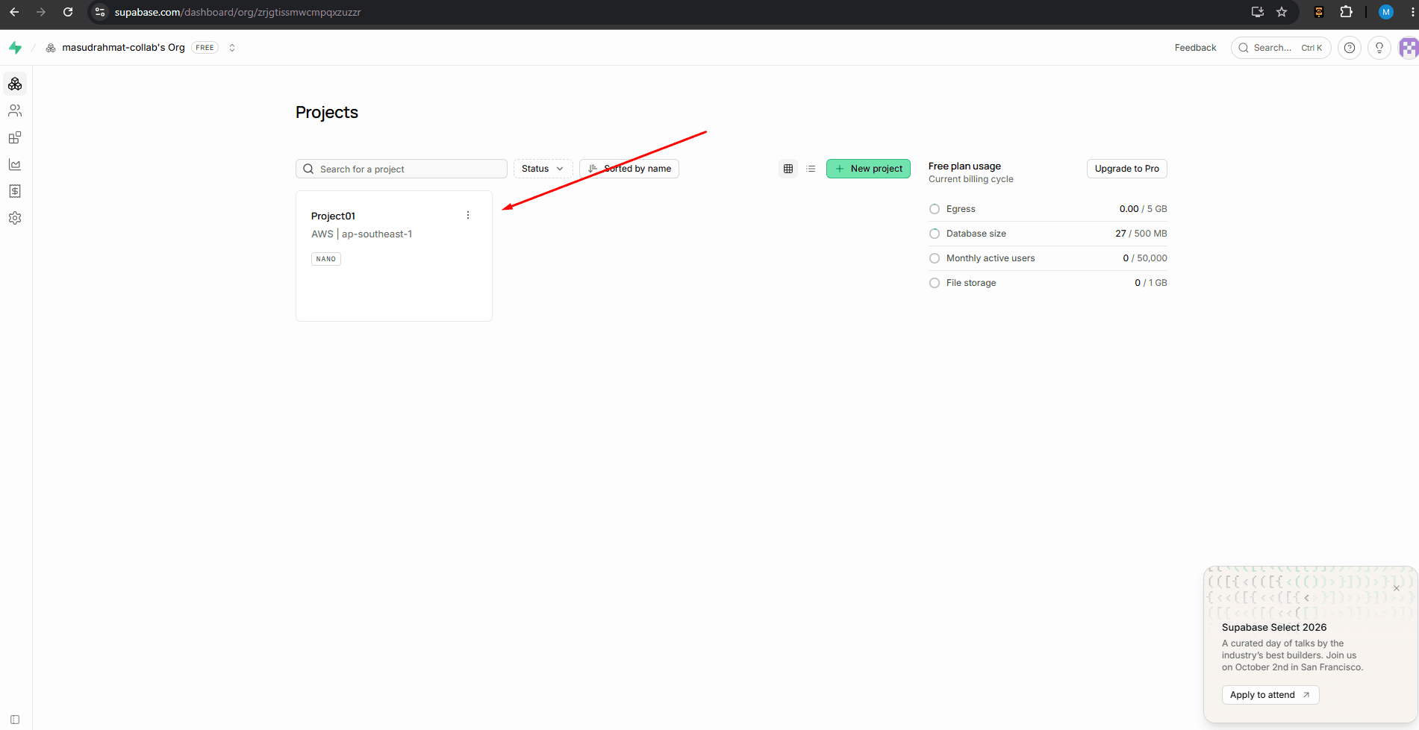Image resolution: width=1419 pixels, height=730 pixels.
Task: Click the 0 / 50,000 value
Action: (1145, 258)
